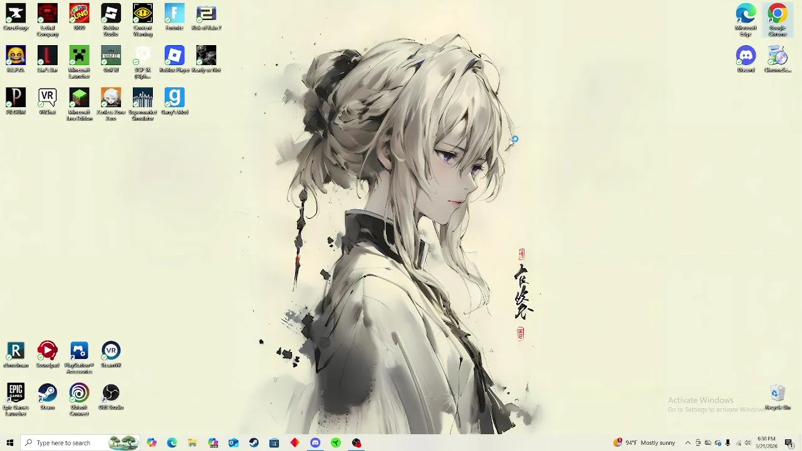Select the Epic Games Launcher shortcut
802x451 pixels.
[x=16, y=399]
